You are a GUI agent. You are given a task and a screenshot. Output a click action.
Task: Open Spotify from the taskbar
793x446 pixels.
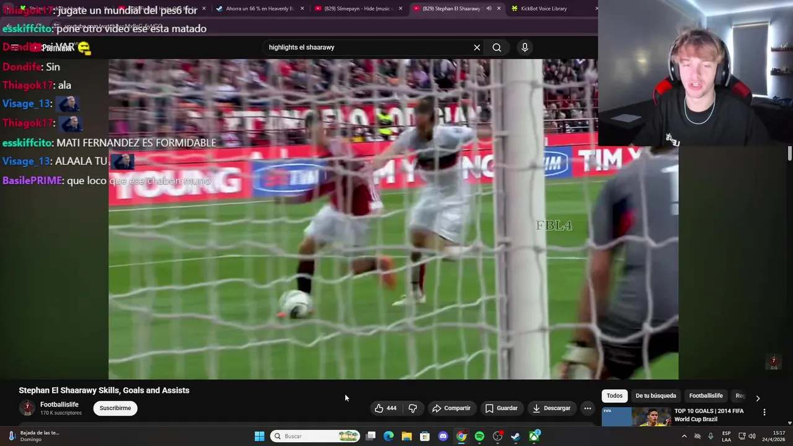(480, 436)
